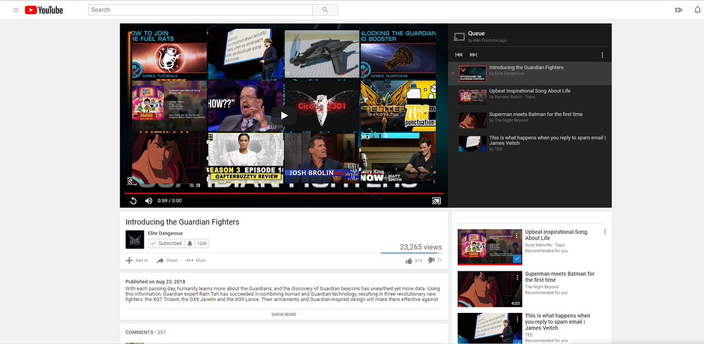Skip to previous video in queue
Viewport: 704px width, 344px height.
459,55
